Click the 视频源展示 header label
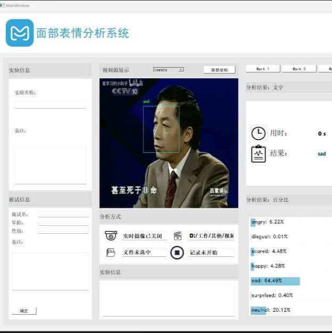 point(116,70)
